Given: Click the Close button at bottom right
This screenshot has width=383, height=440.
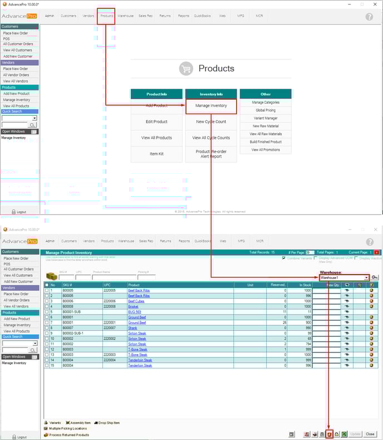Looking at the screenshot, I should (x=370, y=434).
